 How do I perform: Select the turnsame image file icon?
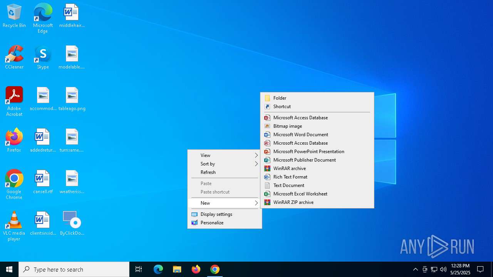72,141
